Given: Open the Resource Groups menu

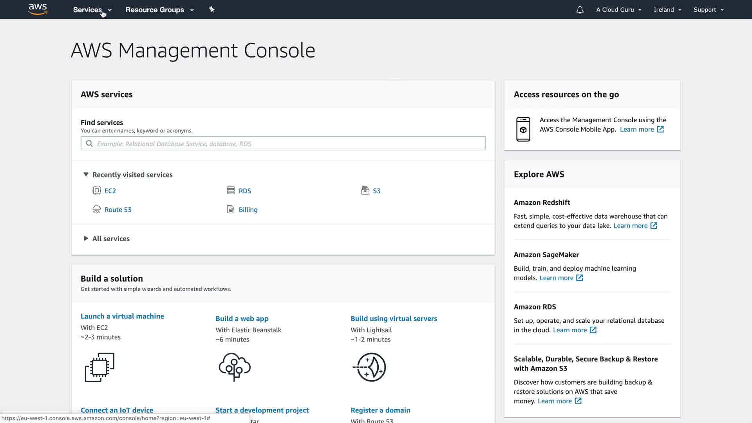Looking at the screenshot, I should pos(159,10).
